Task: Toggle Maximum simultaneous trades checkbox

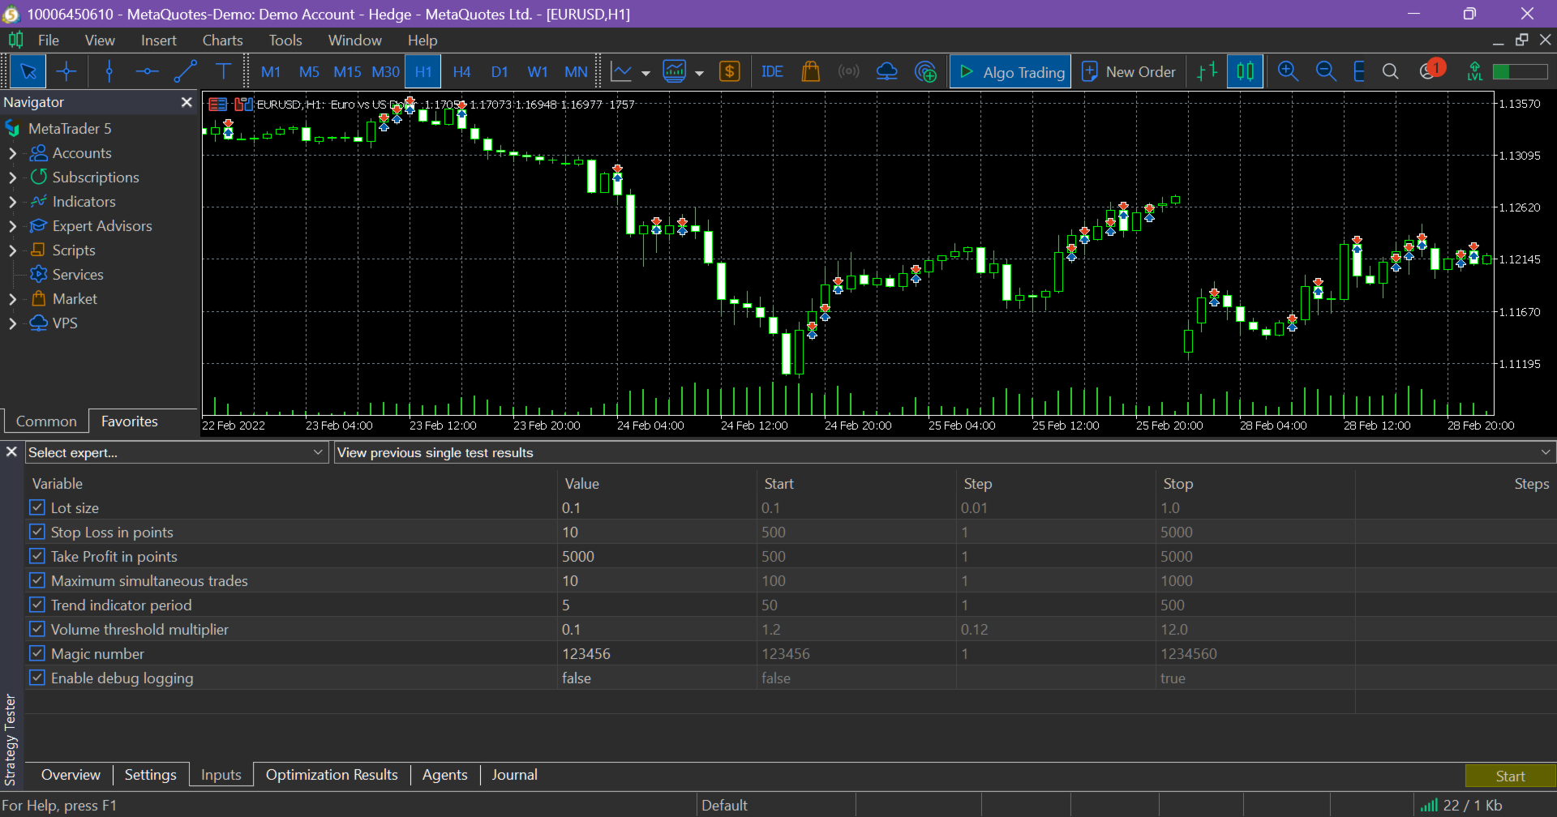Action: (37, 580)
